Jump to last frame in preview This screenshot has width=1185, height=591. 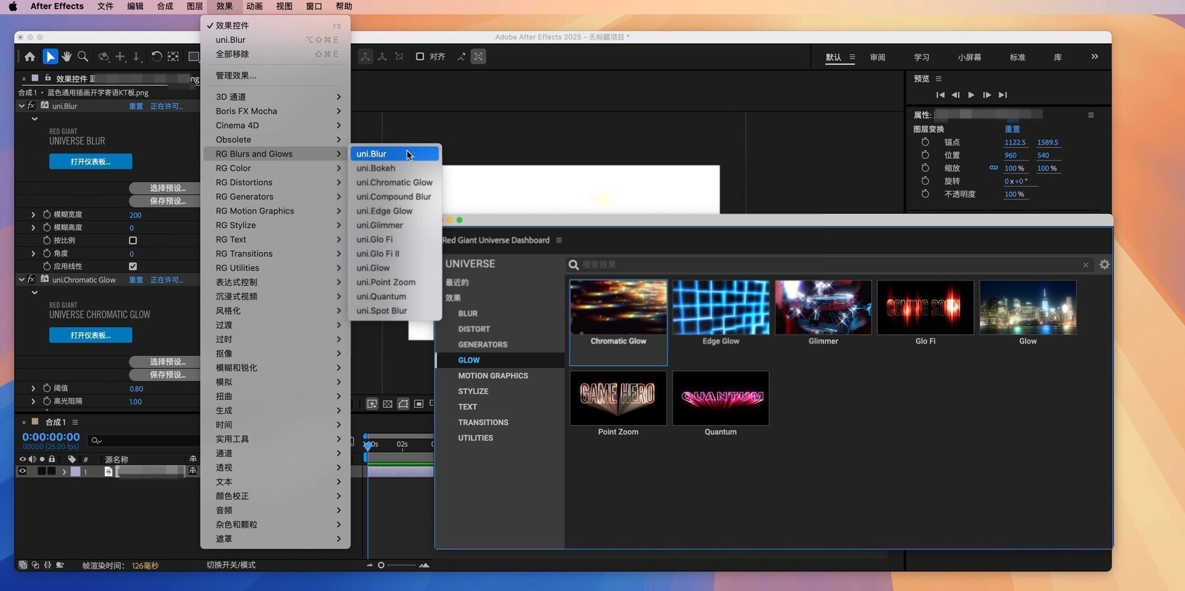(1003, 95)
